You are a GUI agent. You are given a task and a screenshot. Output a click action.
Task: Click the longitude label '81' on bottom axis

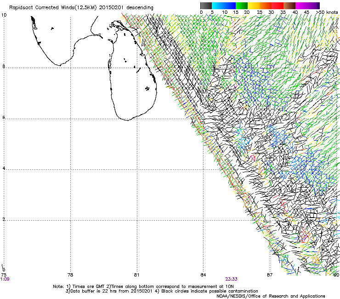click(136, 275)
